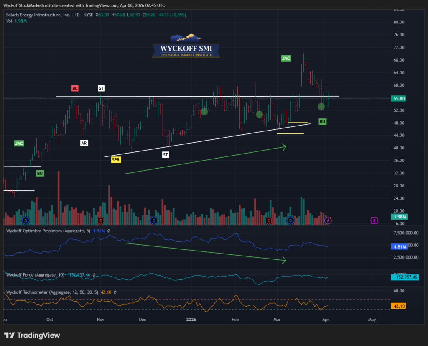Select the March dividend D marker
Screen dimensions: 428x346
click(x=290, y=220)
